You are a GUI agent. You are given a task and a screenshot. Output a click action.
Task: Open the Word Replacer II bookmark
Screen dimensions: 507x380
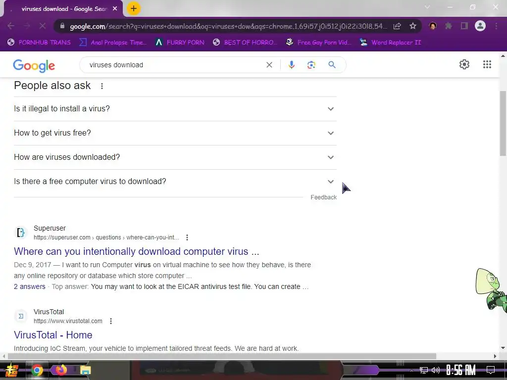pyautogui.click(x=391, y=43)
